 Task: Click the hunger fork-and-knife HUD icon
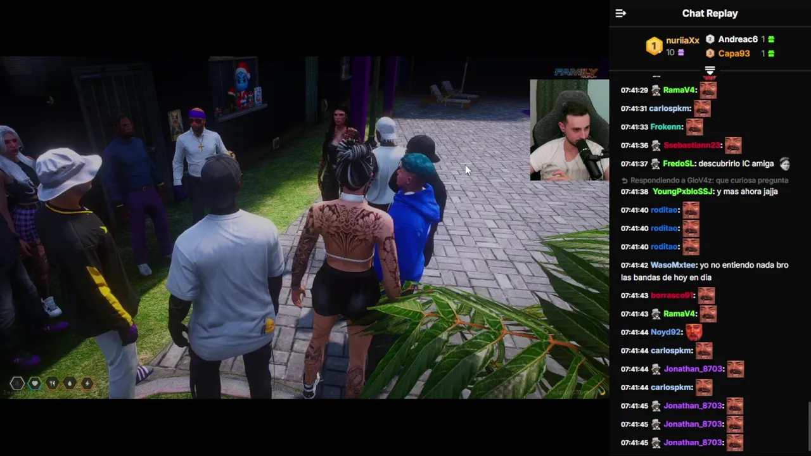point(52,383)
